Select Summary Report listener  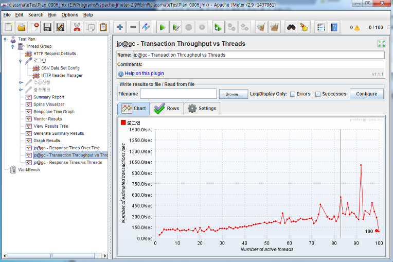click(x=49, y=97)
